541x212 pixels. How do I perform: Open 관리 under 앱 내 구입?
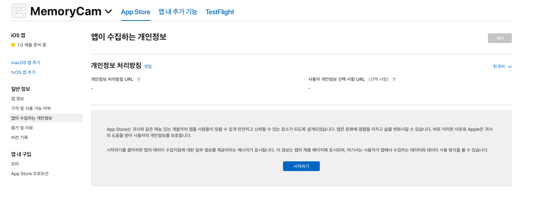click(x=15, y=164)
